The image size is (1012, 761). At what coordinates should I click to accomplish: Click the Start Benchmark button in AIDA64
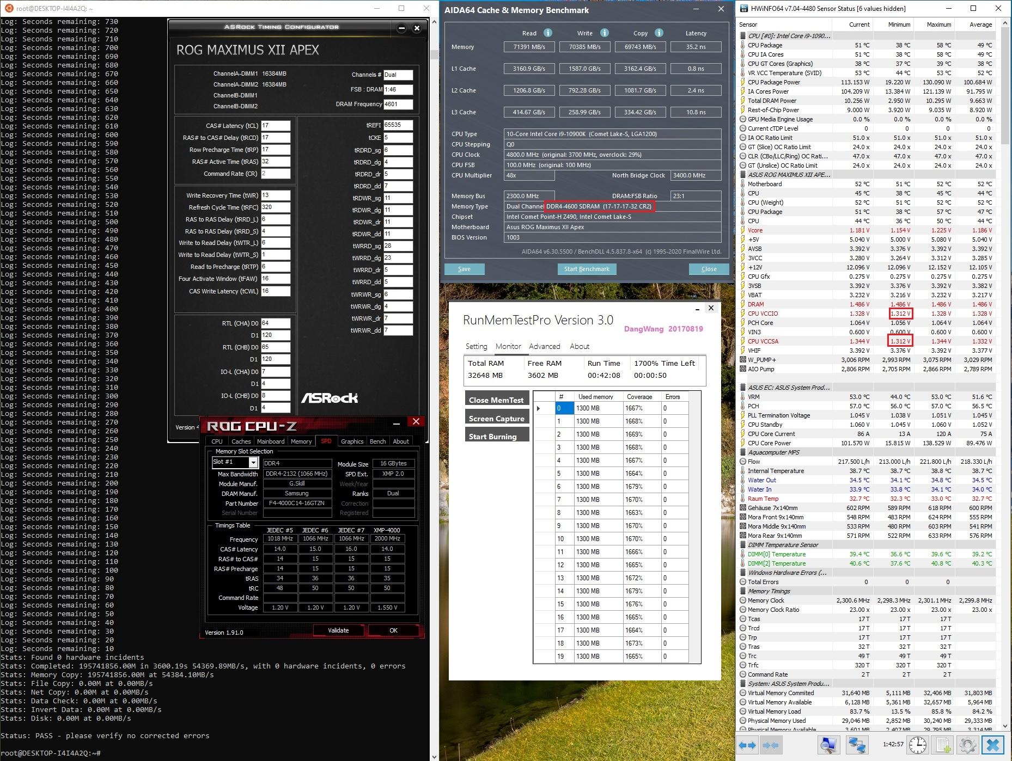click(587, 269)
